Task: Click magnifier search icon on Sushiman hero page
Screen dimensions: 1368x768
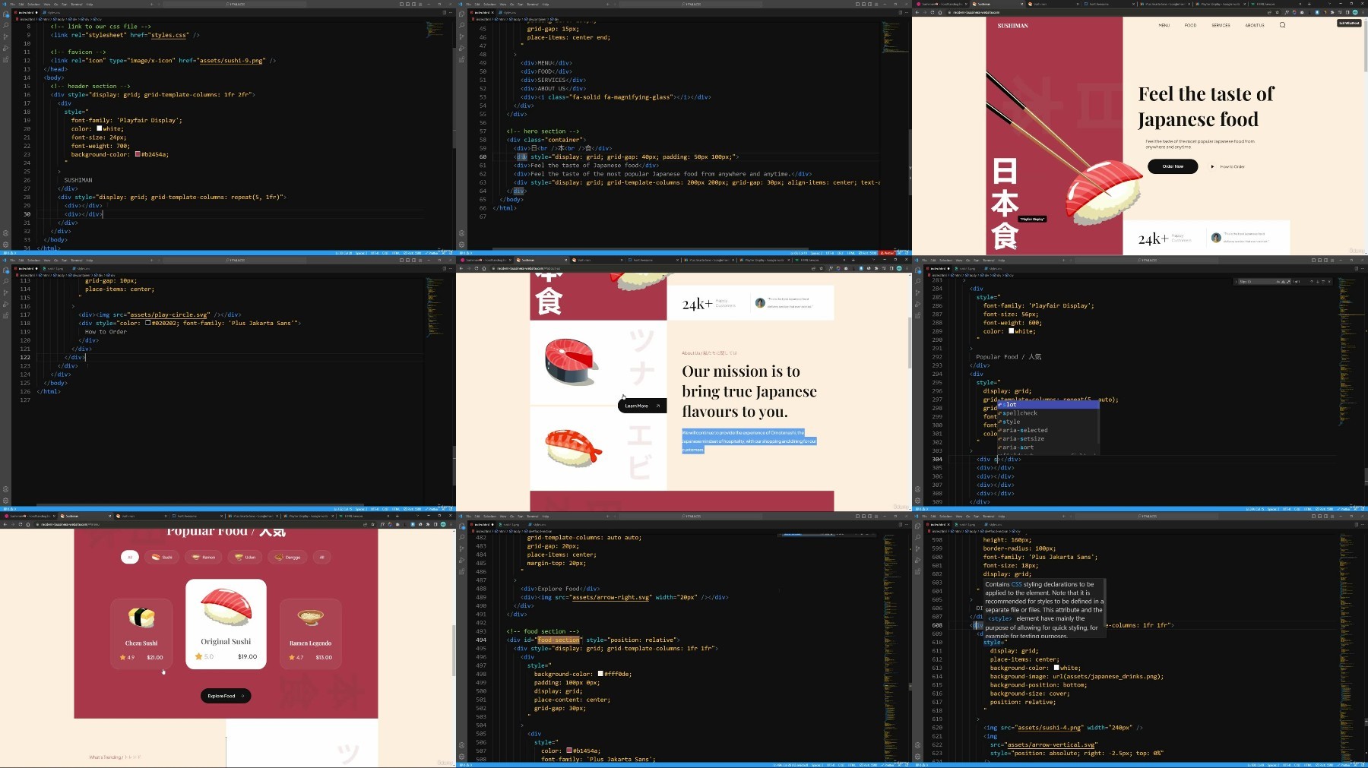Action: coord(1282,25)
